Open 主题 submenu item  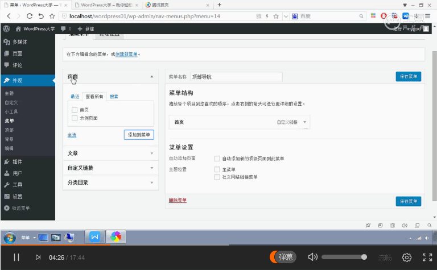coord(9,93)
